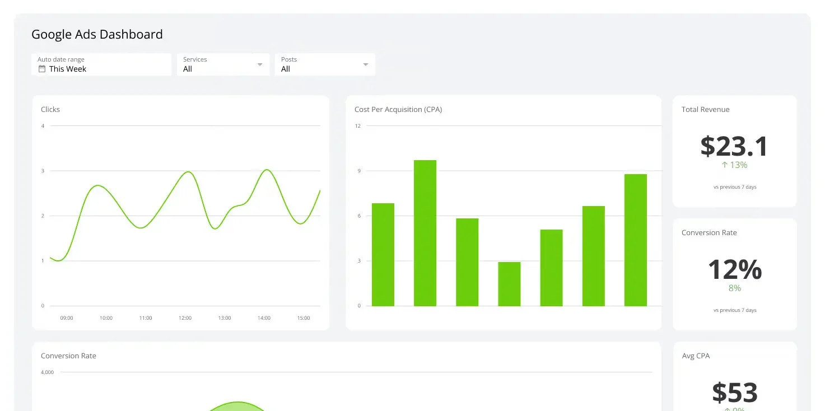This screenshot has height=411, width=825.
Task: Expand the Services dropdown arrow
Action: click(260, 64)
